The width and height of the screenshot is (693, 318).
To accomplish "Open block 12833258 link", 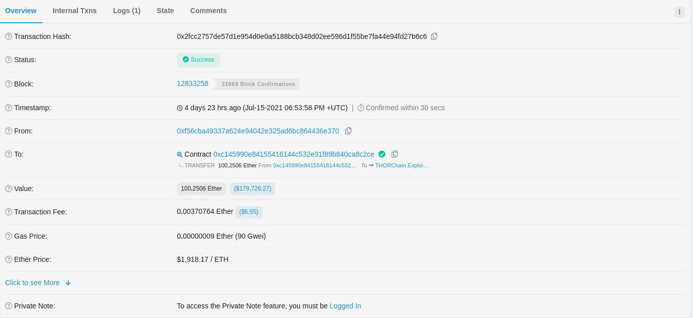I will click(x=193, y=83).
